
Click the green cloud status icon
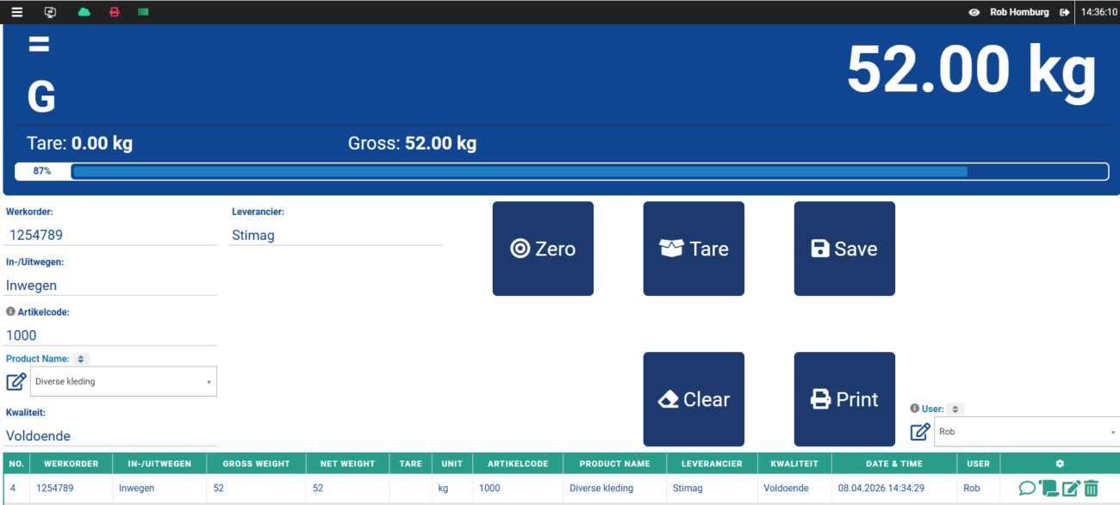84,12
